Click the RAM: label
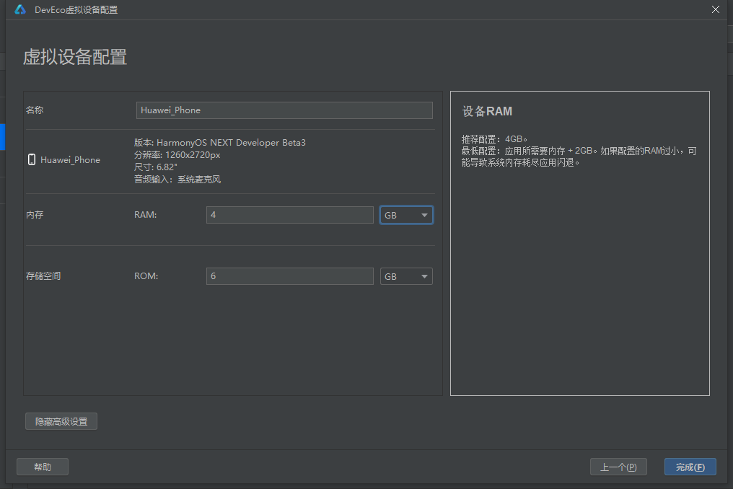This screenshot has height=489, width=733. (146, 215)
